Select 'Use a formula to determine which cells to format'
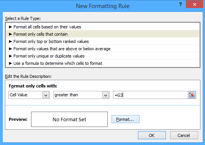205x145 pixels. [x=103, y=63]
